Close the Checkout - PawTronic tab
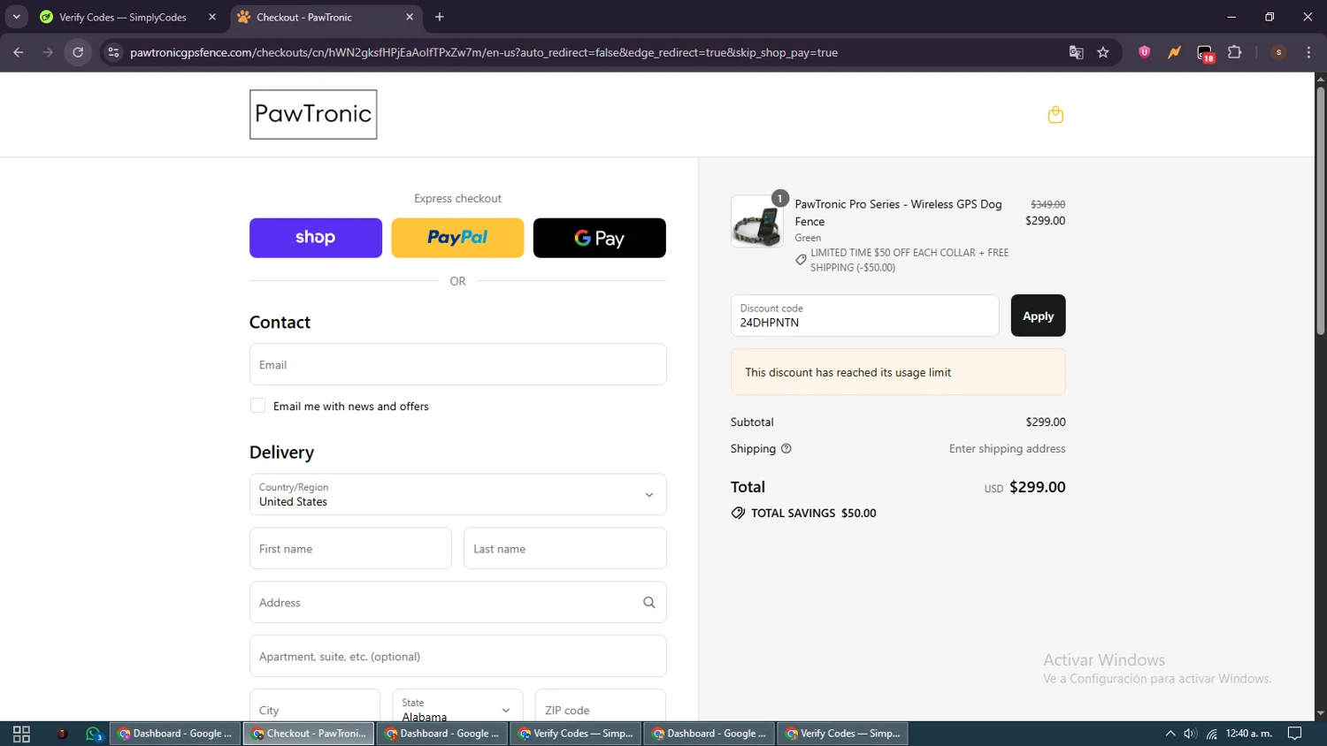This screenshot has width=1327, height=746. (410, 17)
